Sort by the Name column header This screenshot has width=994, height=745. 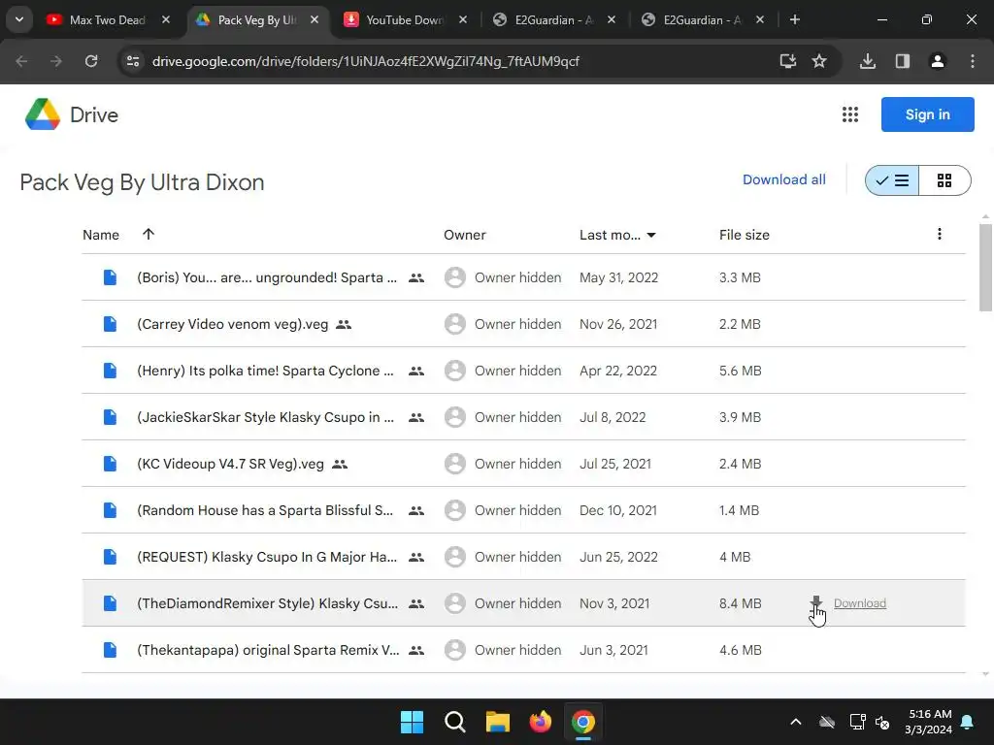coord(101,235)
